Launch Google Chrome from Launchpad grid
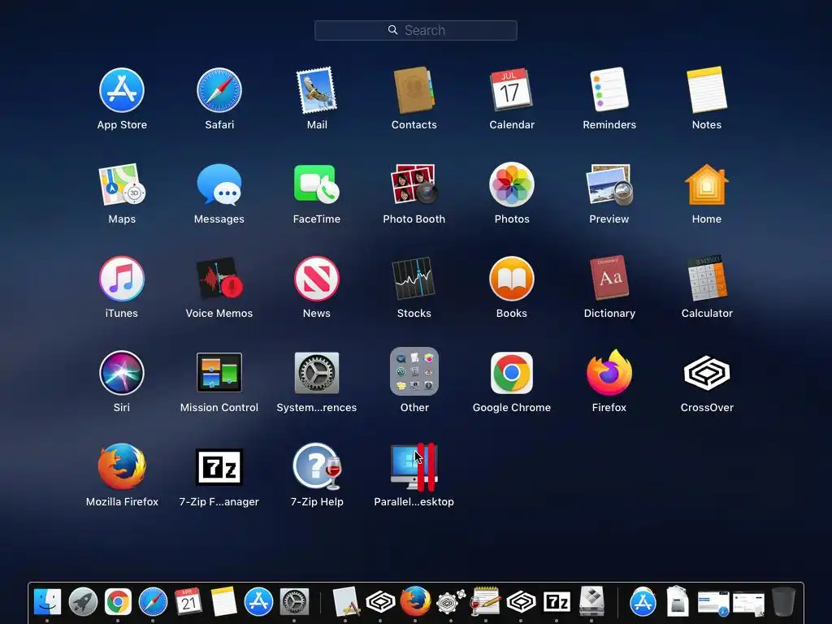The width and height of the screenshot is (832, 624). pyautogui.click(x=512, y=373)
